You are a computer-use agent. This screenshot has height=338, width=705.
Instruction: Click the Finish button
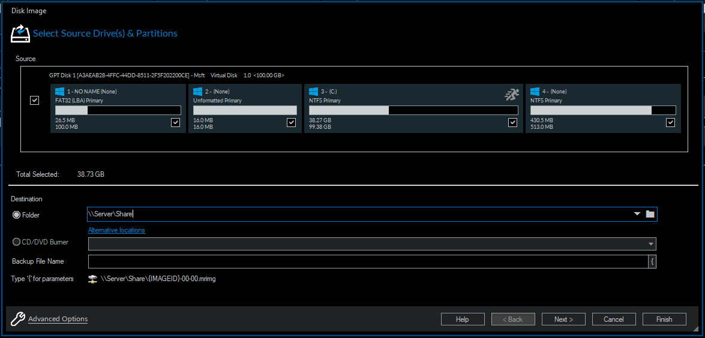pyautogui.click(x=664, y=319)
